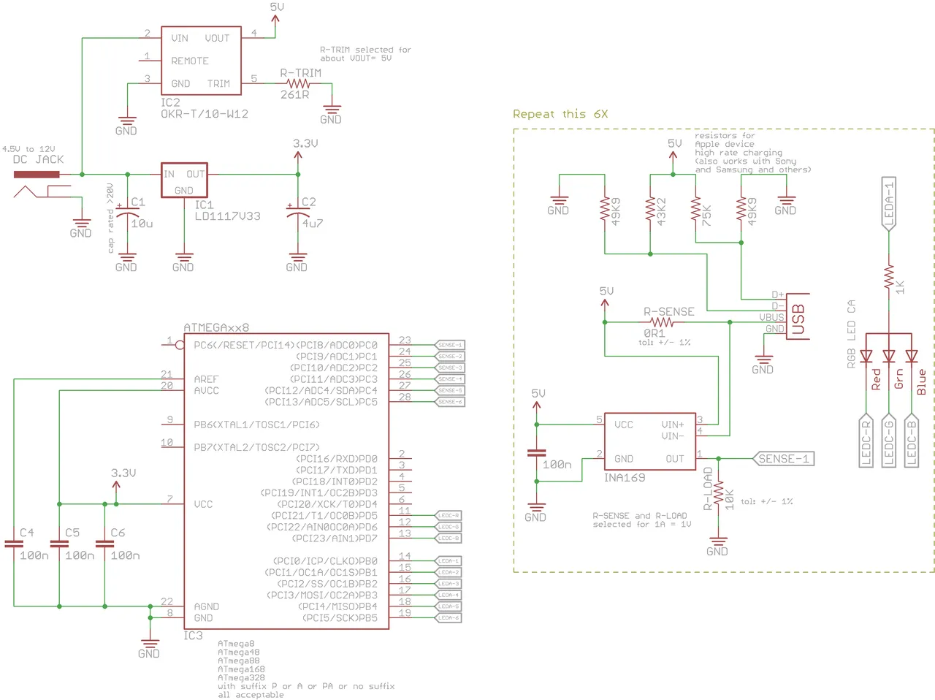Select capacitor C4 100n symbol

click(x=14, y=544)
